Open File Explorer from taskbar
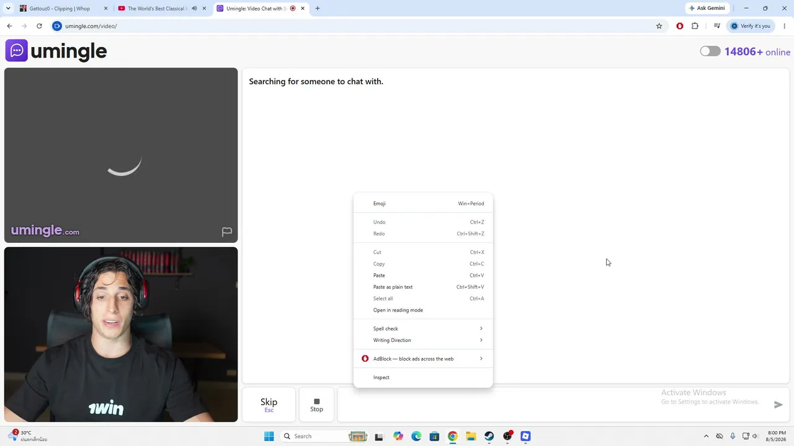The image size is (794, 446). tap(471, 436)
